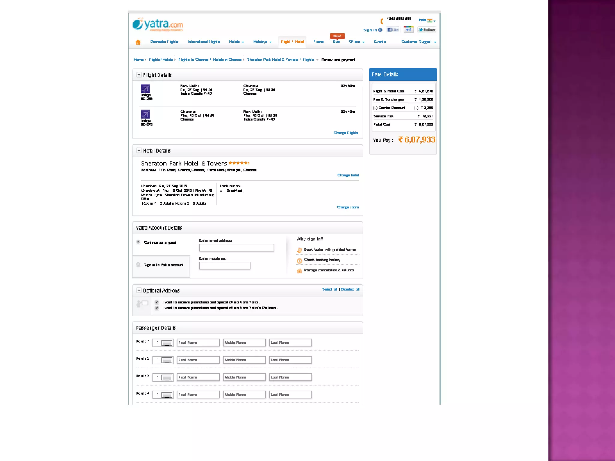Click the Change Flights link
Screen dimensions: 615x461
[346, 133]
